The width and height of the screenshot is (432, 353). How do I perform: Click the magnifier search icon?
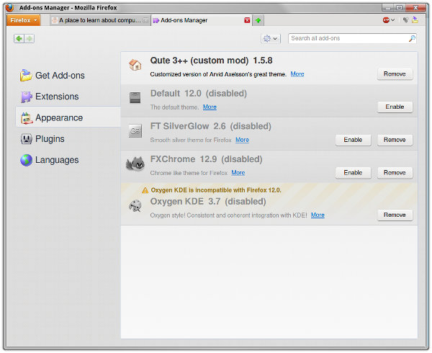(412, 38)
